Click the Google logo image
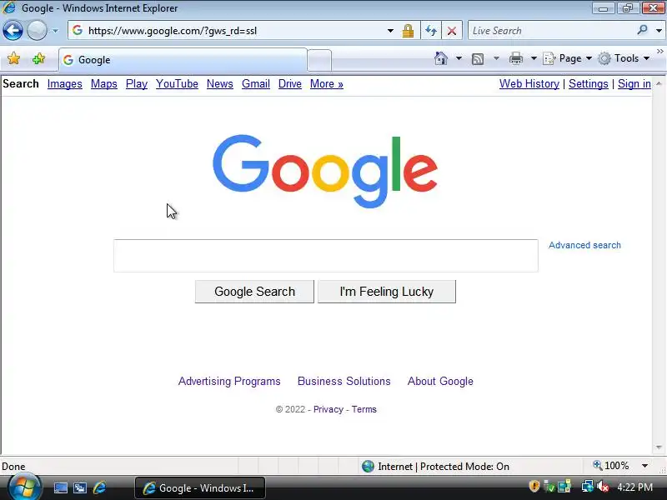The image size is (667, 500). (325, 172)
